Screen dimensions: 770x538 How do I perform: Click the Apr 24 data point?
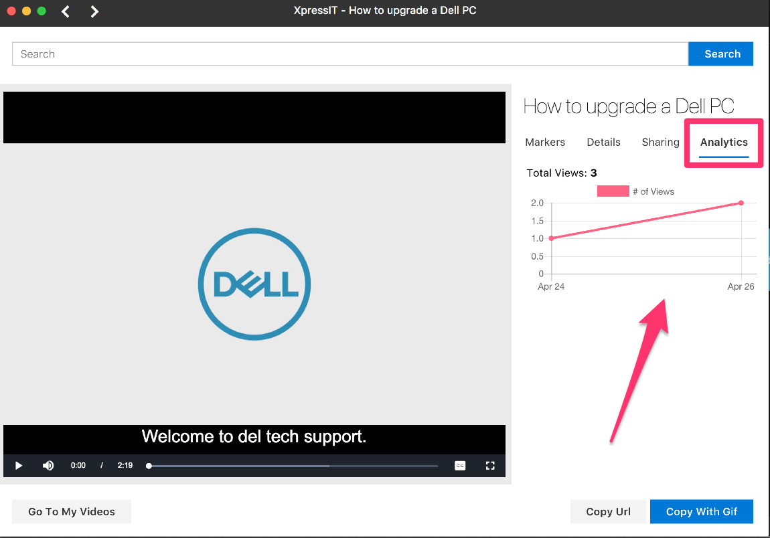coord(552,238)
